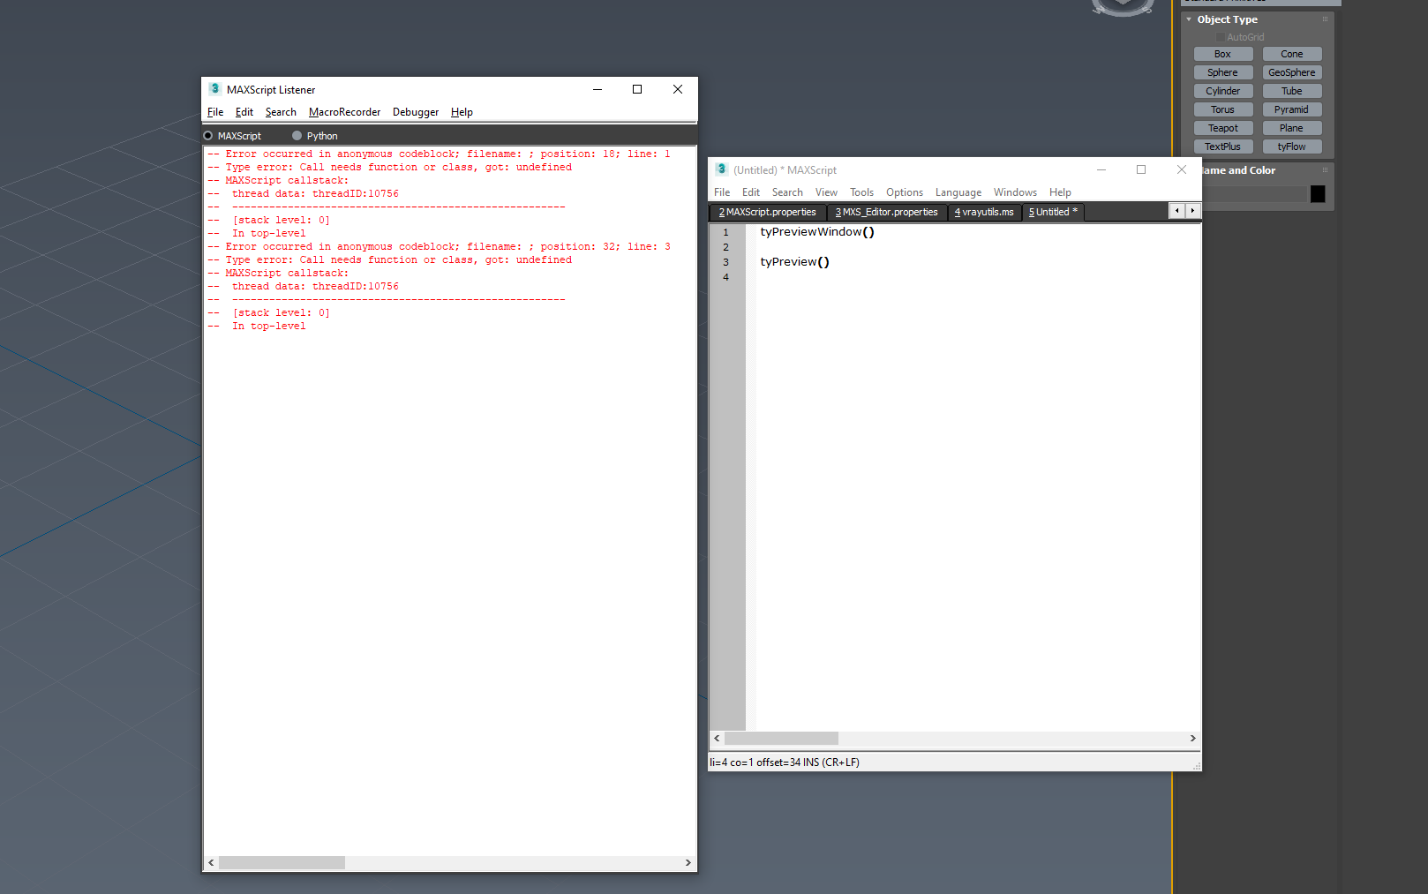This screenshot has width=1428, height=894.
Task: Collapse the Object Type rollout
Action: click(x=1189, y=19)
